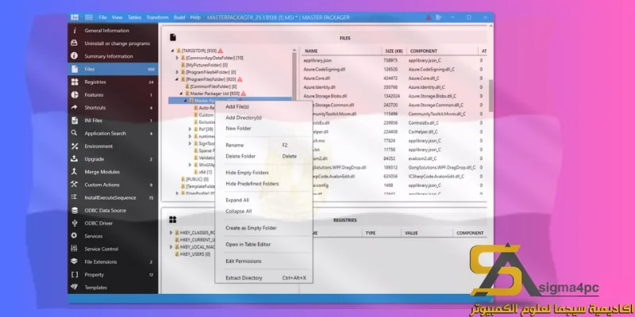
Task: Open the Tables menu
Action: tap(134, 17)
